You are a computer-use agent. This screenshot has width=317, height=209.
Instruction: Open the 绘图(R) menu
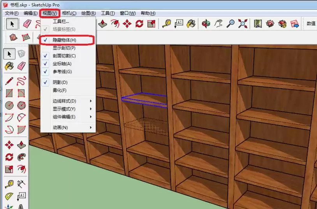[88, 13]
